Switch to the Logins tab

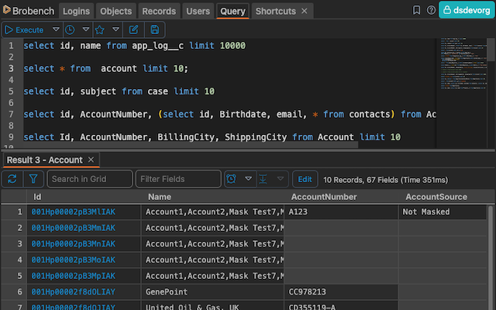coord(76,12)
